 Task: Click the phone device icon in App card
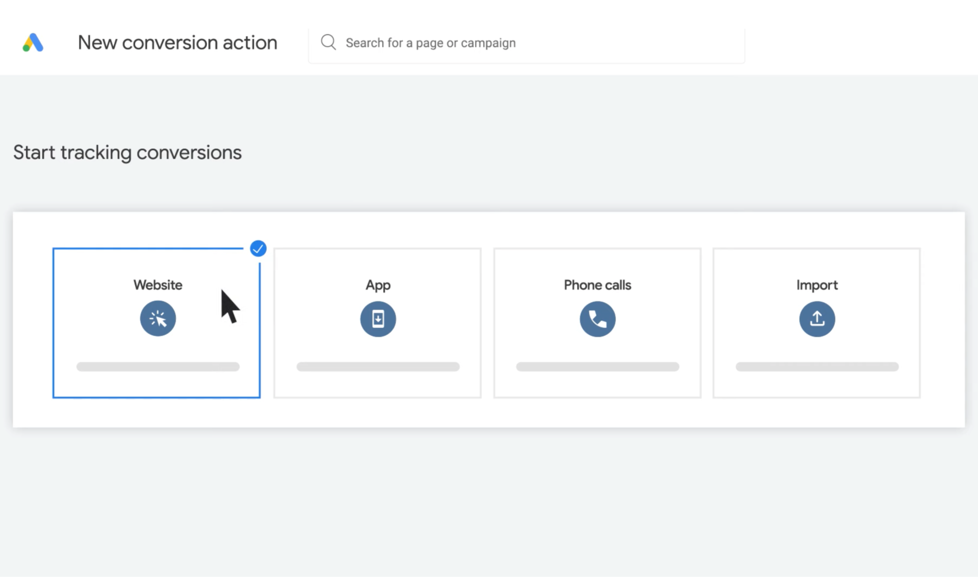point(377,318)
